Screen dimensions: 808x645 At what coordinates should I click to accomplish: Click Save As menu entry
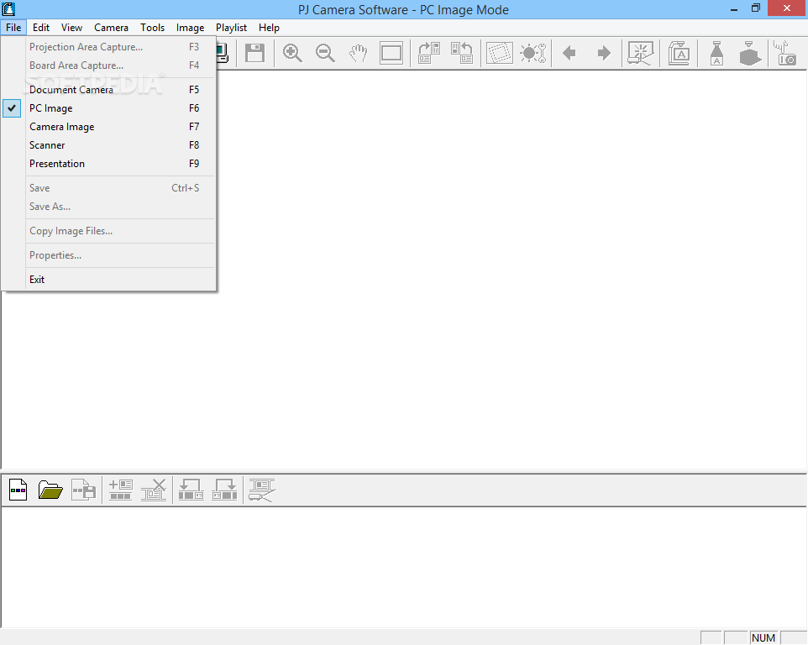(x=108, y=207)
